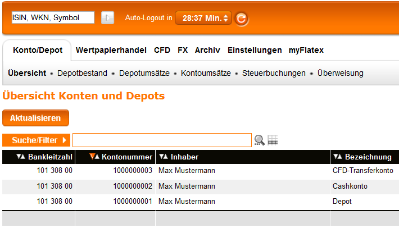Open the Überweisung submenu link
This screenshot has width=399, height=228.
(340, 73)
